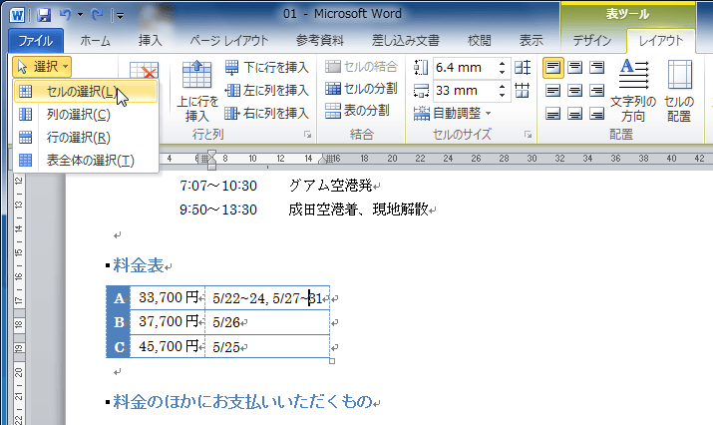Screen dimensions: 713x425
Task: Align cell text bottom right
Action: click(x=596, y=113)
